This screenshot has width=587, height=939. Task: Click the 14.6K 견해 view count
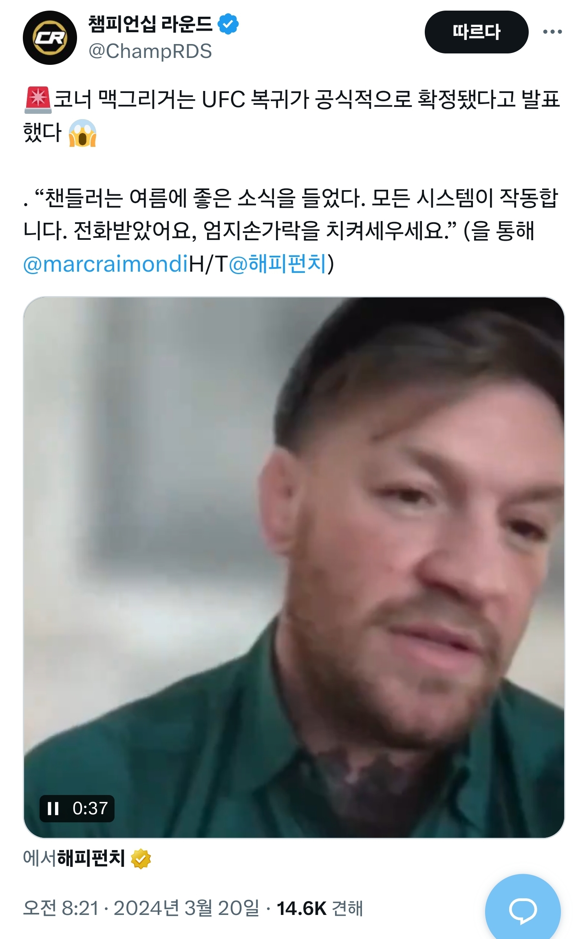(x=320, y=908)
